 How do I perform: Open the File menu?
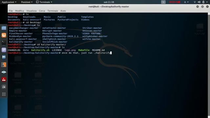[11, 11]
